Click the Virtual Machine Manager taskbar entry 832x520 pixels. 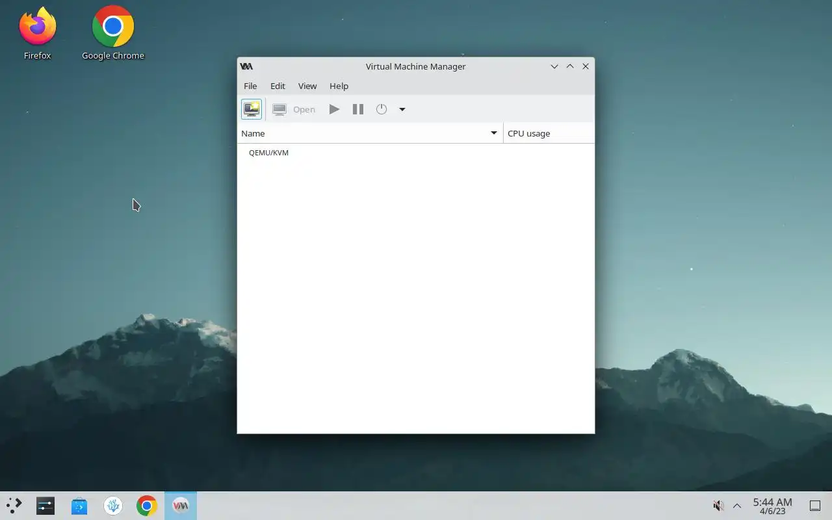point(181,506)
